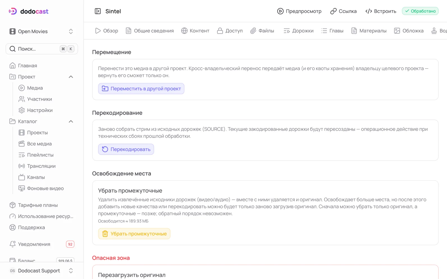Click Переместить в другой проект button
447x279 pixels.
(141, 89)
